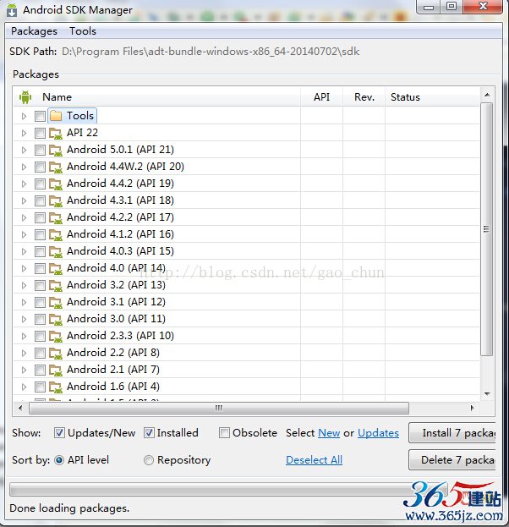The width and height of the screenshot is (509, 527).
Task: Click the vertical scrollbar thumb
Action: click(486, 229)
